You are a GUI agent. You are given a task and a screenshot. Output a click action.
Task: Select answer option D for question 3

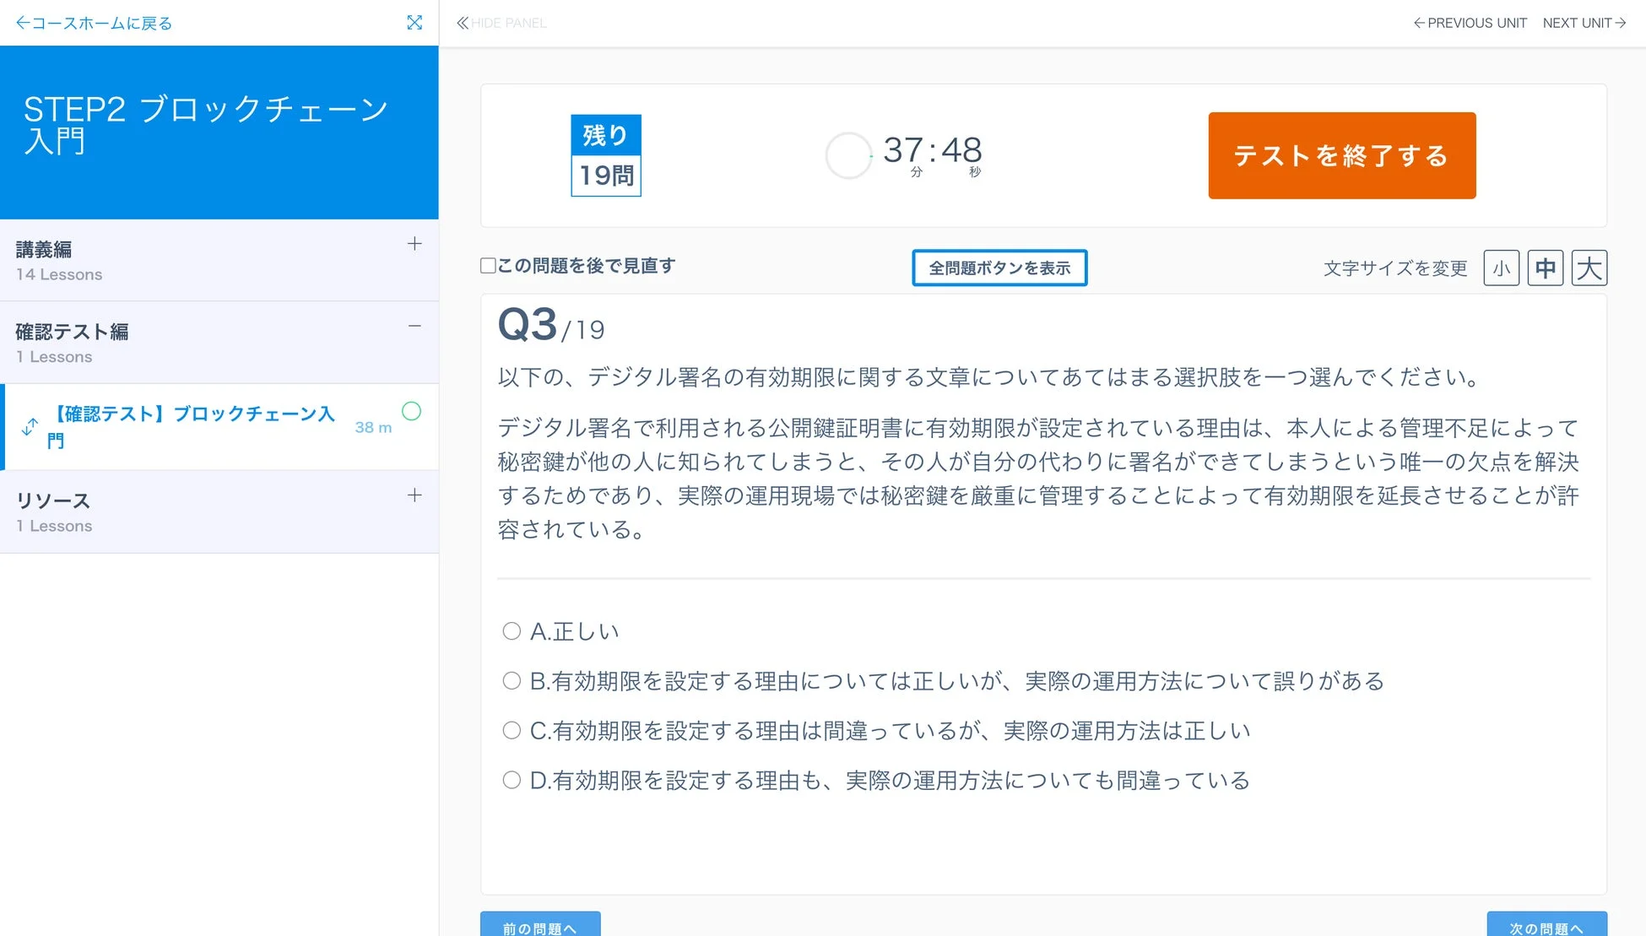click(511, 780)
